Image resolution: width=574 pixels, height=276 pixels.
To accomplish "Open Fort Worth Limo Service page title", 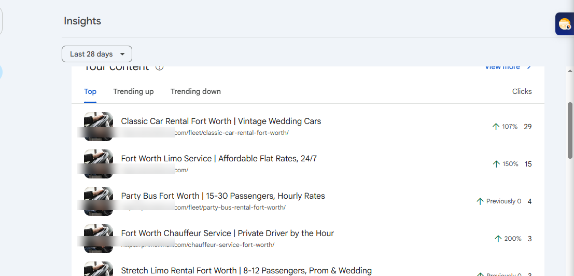I will pyautogui.click(x=219, y=159).
